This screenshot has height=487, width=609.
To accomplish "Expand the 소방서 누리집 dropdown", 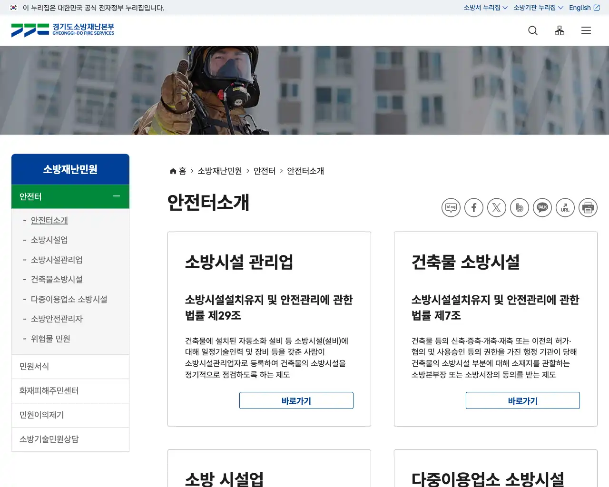I will [x=485, y=8].
